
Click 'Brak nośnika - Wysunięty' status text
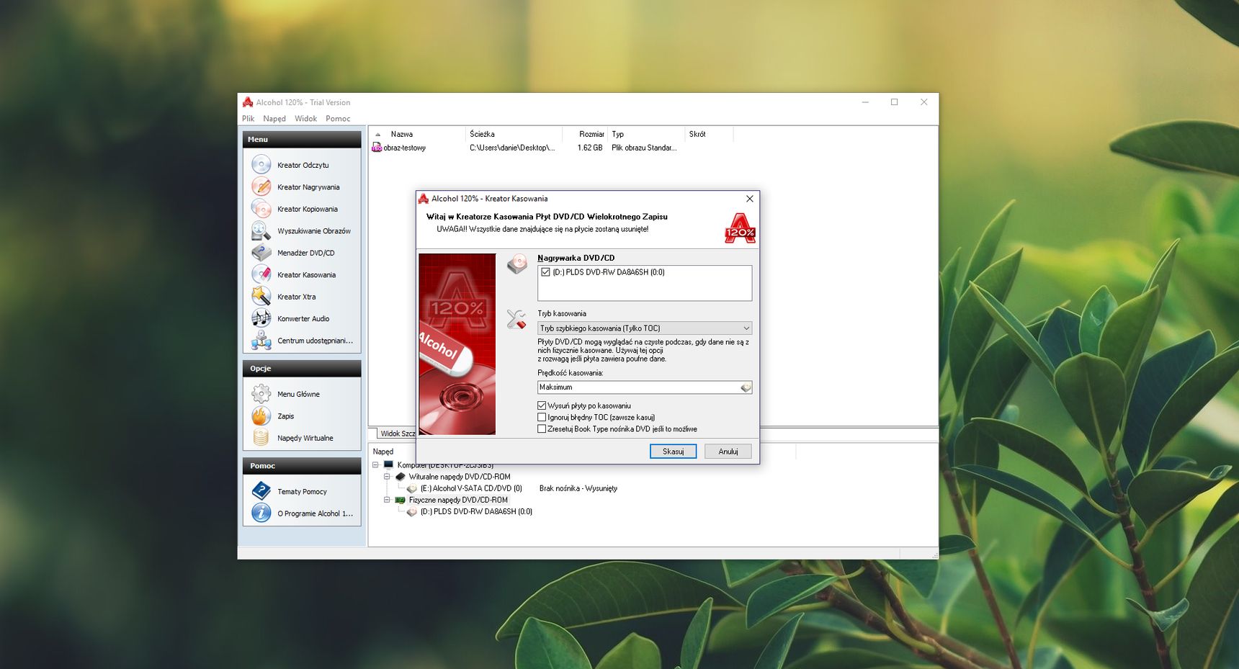[x=578, y=488]
